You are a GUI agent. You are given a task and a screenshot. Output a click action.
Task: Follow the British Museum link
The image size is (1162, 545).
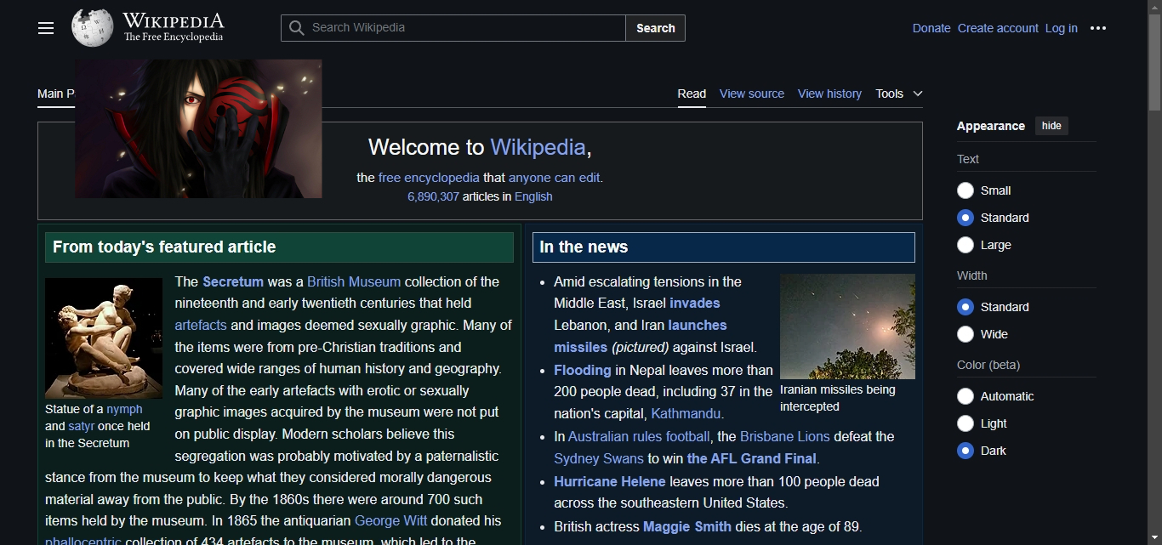tap(354, 281)
